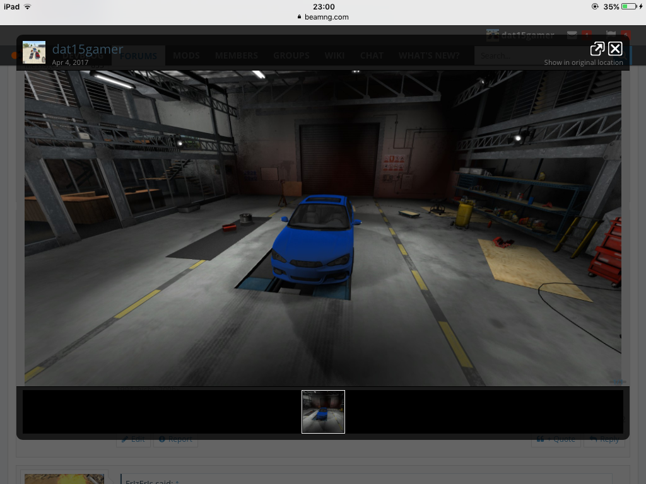Click the Report post link

pos(175,439)
